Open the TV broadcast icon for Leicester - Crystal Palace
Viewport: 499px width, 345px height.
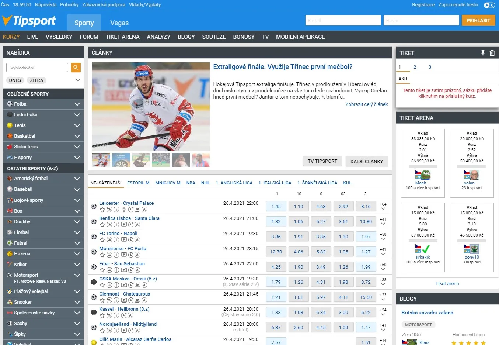tap(137, 210)
